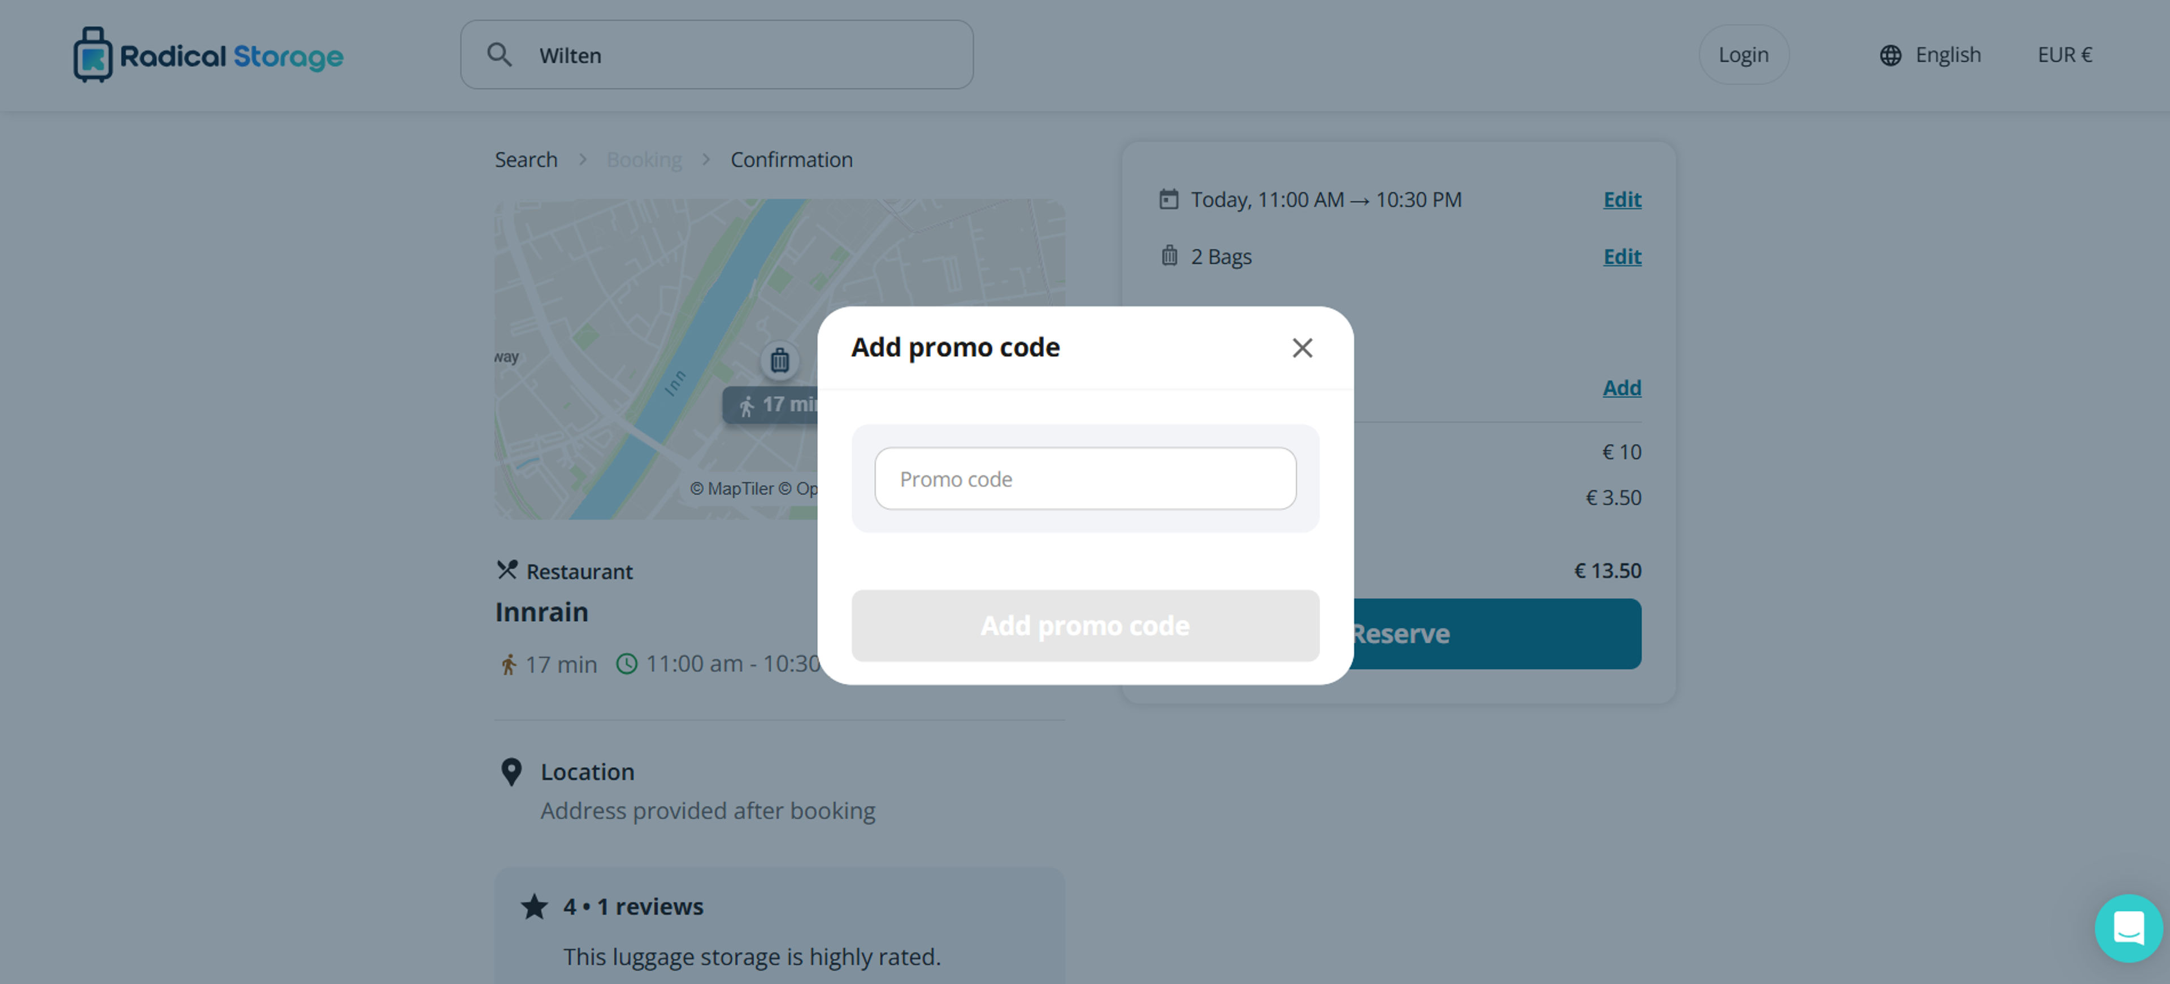Click the Radical Storage suitcase logo

coord(93,55)
